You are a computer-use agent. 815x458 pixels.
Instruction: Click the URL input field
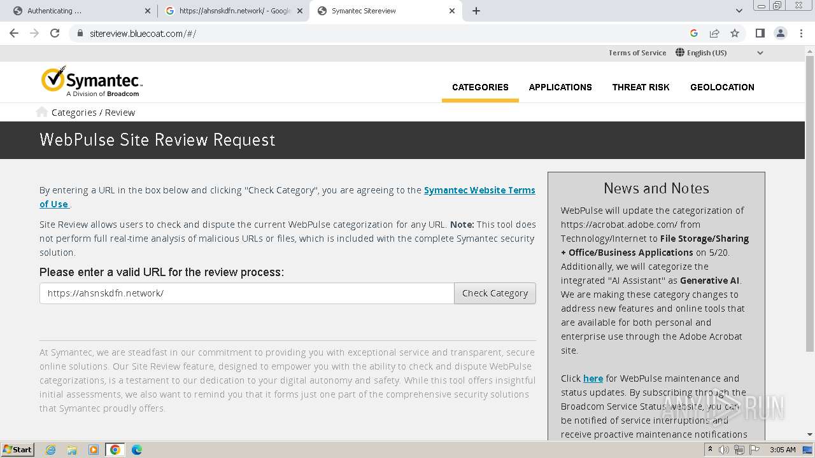246,293
